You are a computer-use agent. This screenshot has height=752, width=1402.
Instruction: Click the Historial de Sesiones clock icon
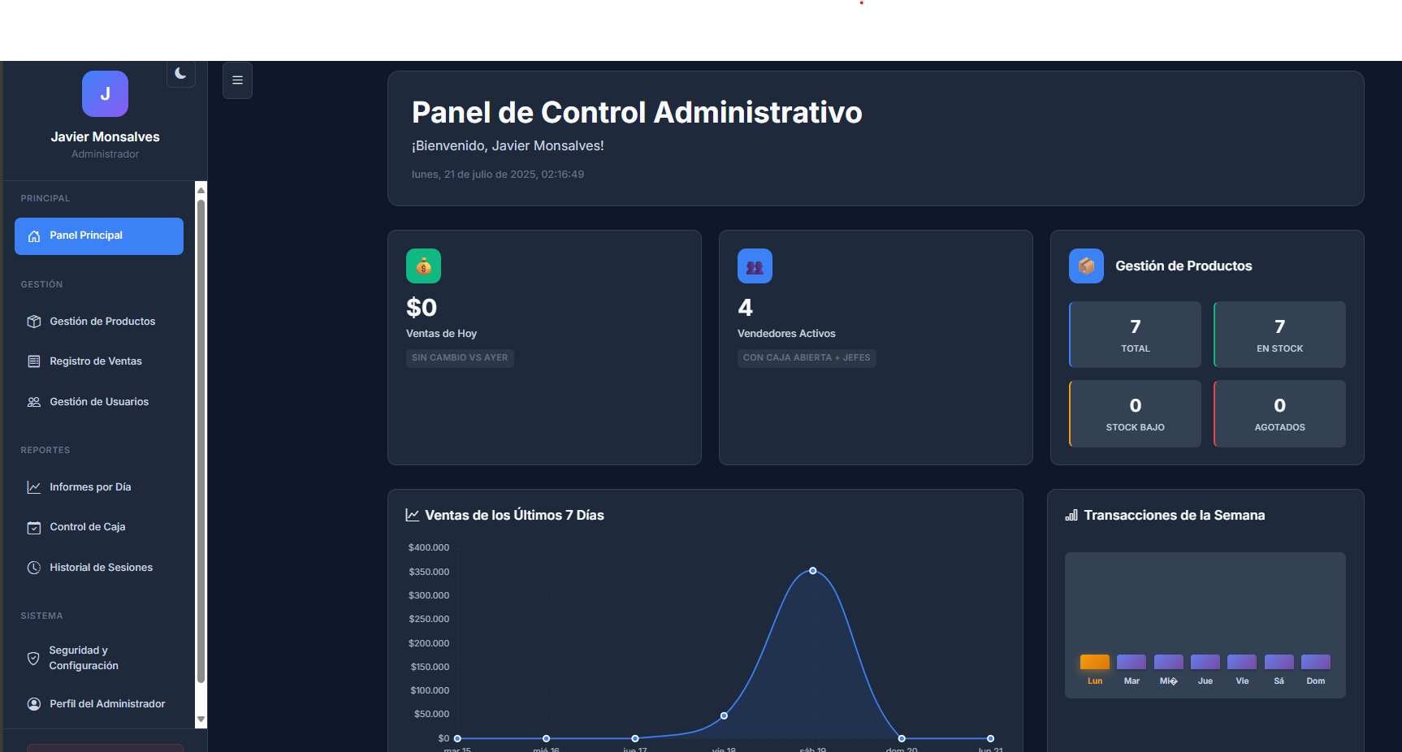[x=34, y=568]
